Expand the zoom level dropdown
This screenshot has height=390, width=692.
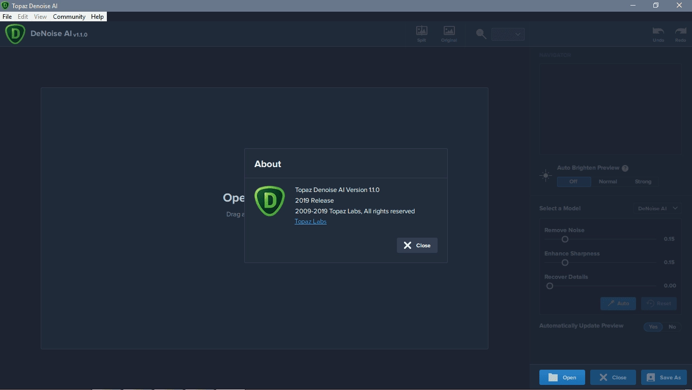click(508, 34)
